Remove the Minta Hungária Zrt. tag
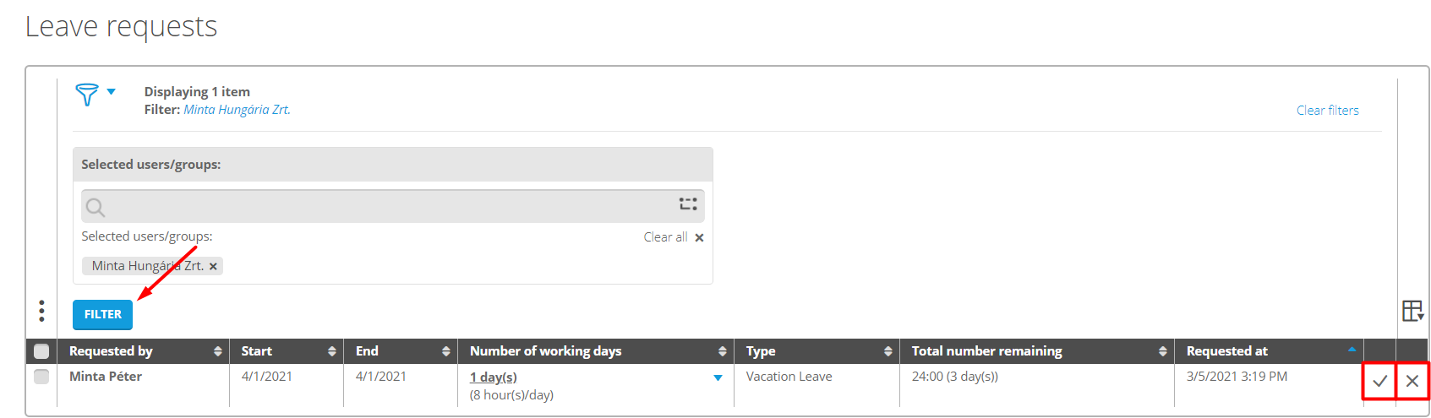The width and height of the screenshot is (1431, 418). coord(214,267)
